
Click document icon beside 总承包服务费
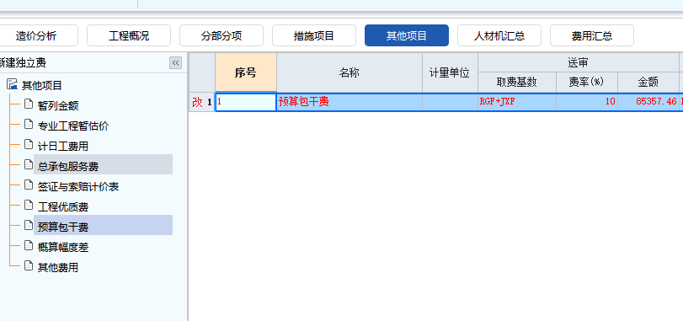click(29, 164)
